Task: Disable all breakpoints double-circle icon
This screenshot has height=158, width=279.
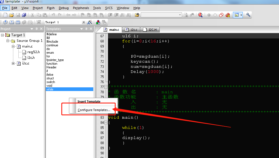Action: tap(221, 15)
